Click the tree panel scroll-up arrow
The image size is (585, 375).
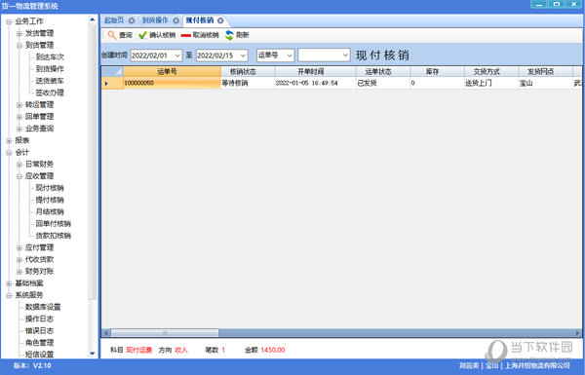(x=93, y=19)
